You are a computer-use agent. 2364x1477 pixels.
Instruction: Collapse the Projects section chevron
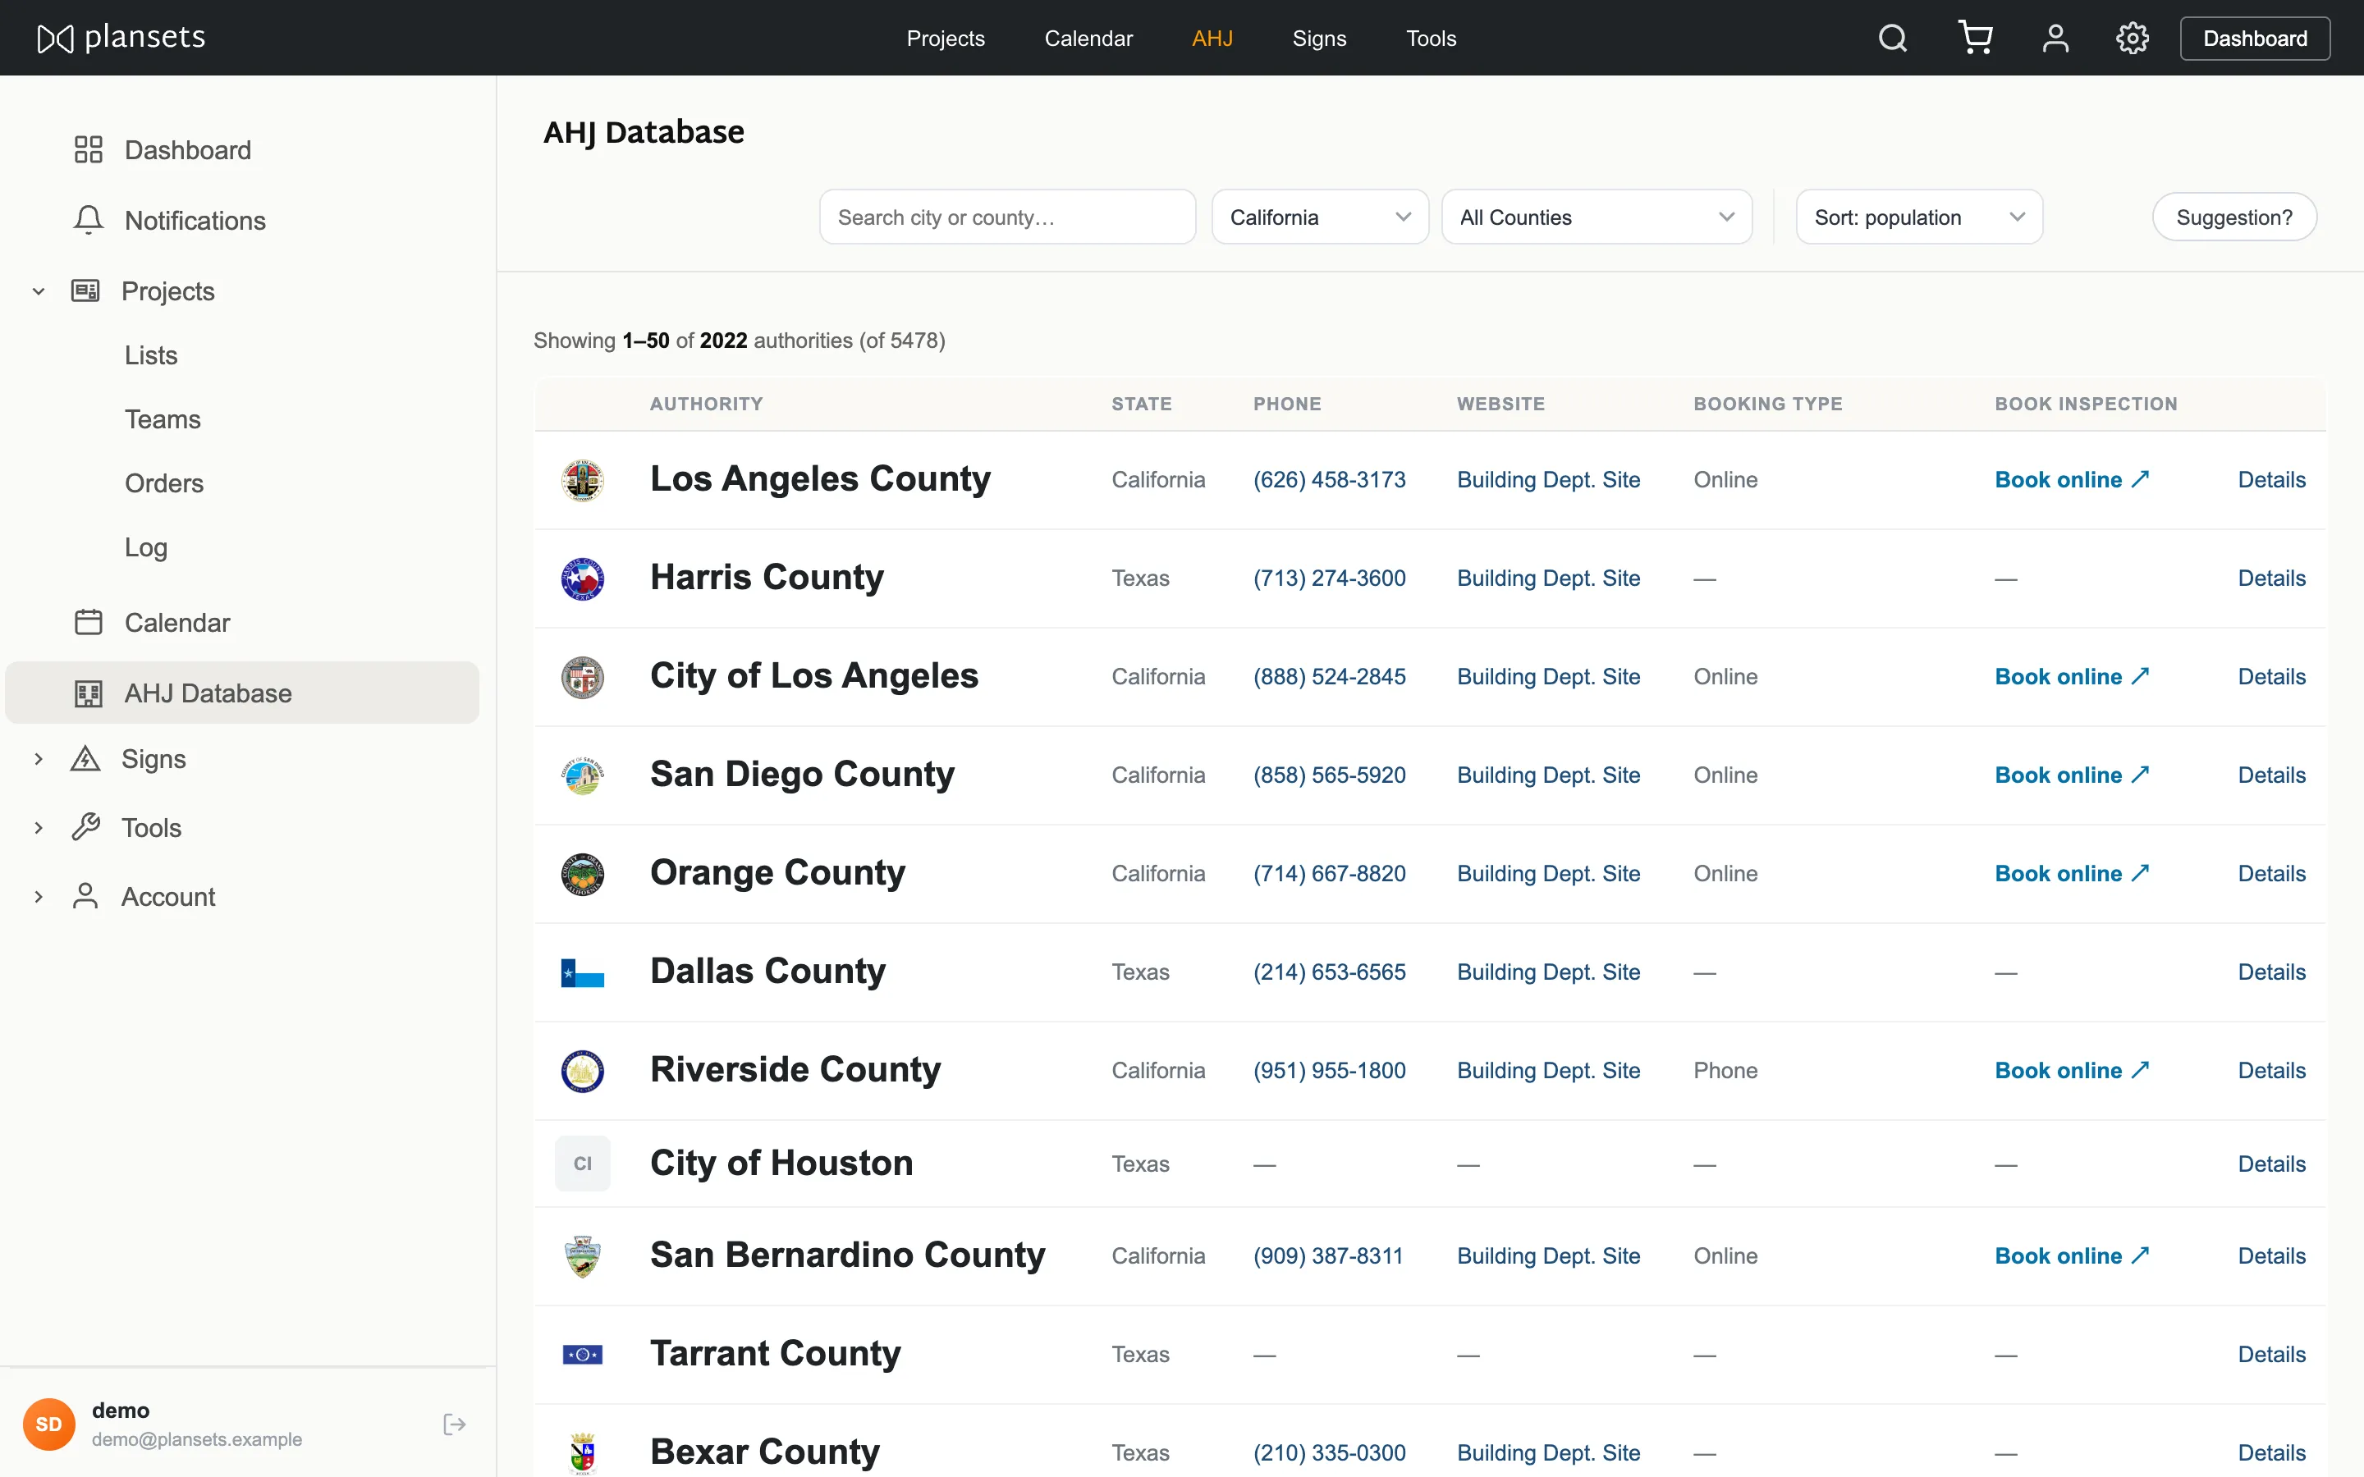pyautogui.click(x=38, y=291)
